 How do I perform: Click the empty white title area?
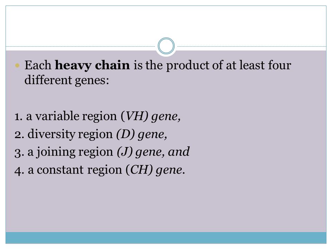[166, 23]
